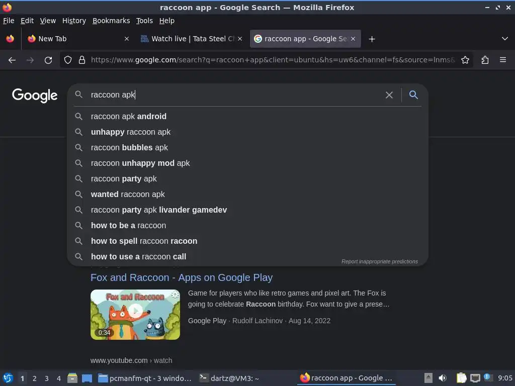This screenshot has height=386, width=515.
Task: Open the File menu
Action: coord(9,21)
